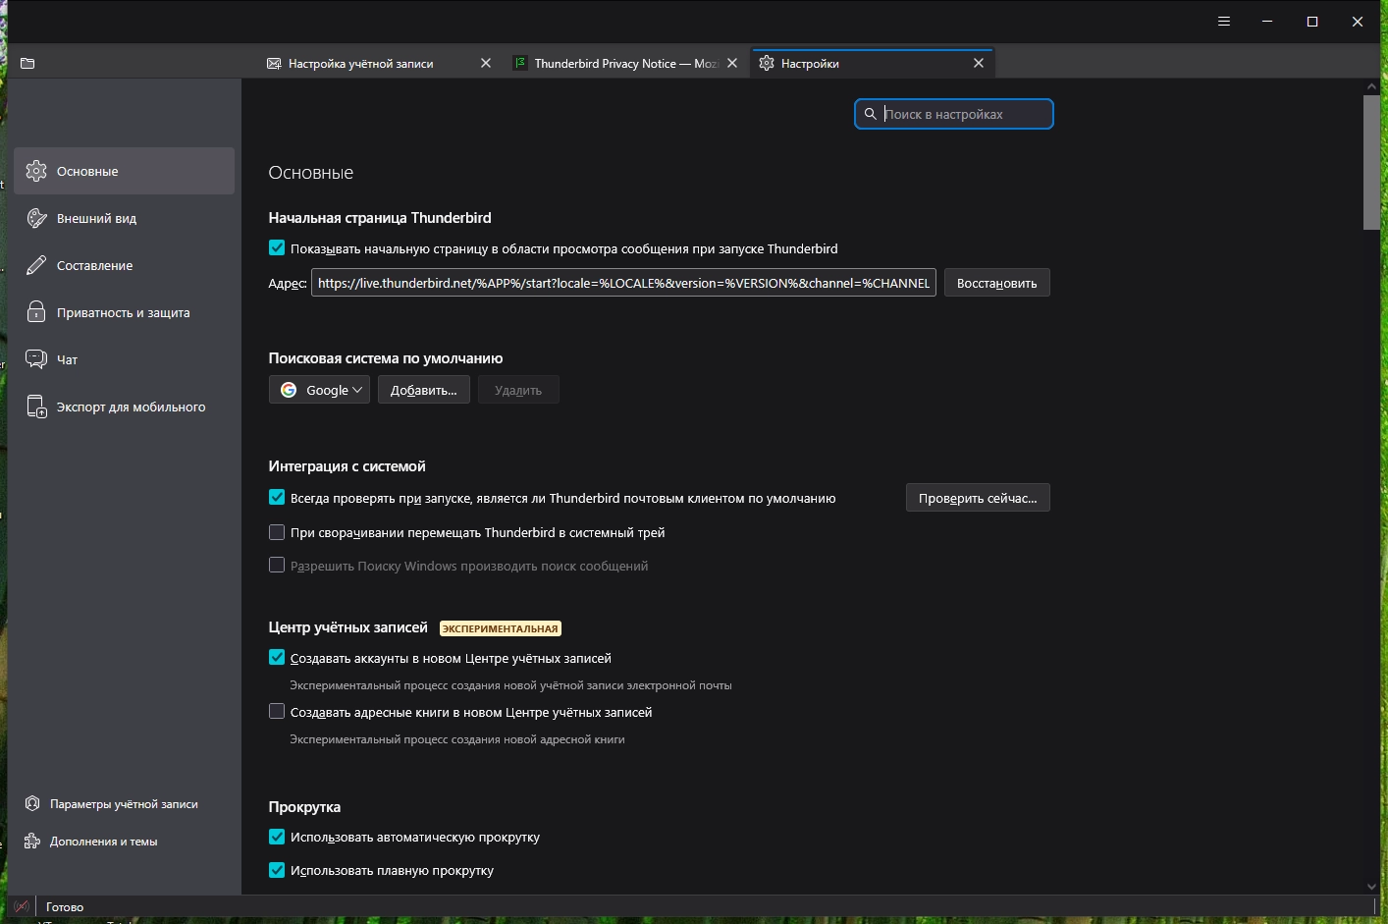
Task: Click the mobile export icon
Action: point(36,407)
